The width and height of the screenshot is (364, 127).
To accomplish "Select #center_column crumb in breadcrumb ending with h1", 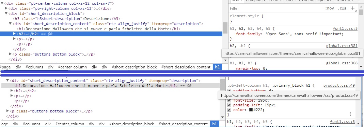I will pos(70,124).
